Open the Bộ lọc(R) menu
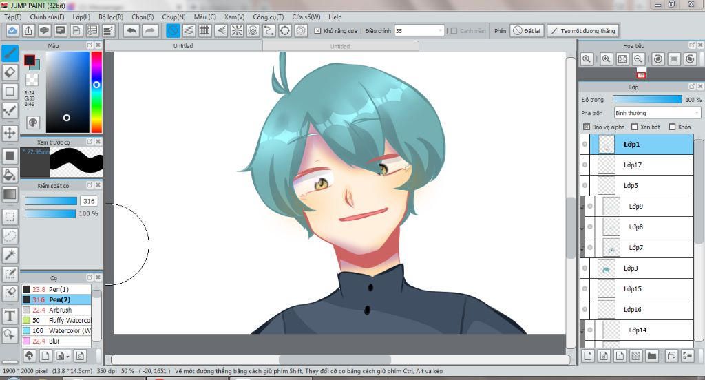 click(111, 17)
